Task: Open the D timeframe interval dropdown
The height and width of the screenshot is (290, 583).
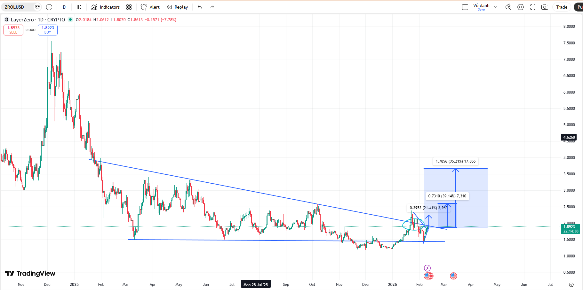Action: pos(64,7)
